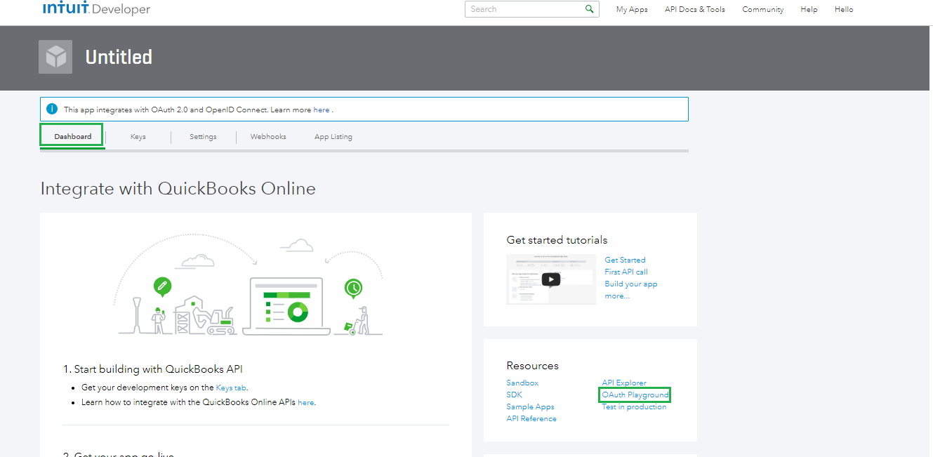Open the SDK resource link
Image resolution: width=933 pixels, height=457 pixels.
(514, 395)
